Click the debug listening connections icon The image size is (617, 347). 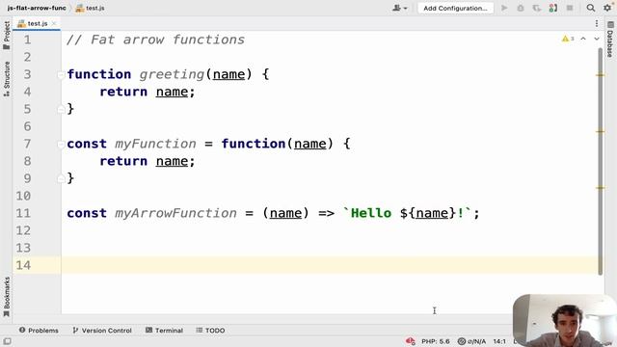pyautogui.click(x=552, y=8)
